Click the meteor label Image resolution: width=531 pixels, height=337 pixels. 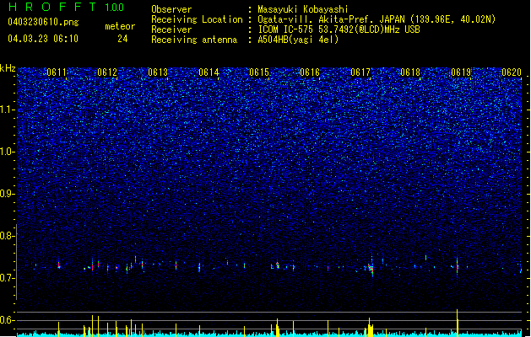tap(120, 26)
